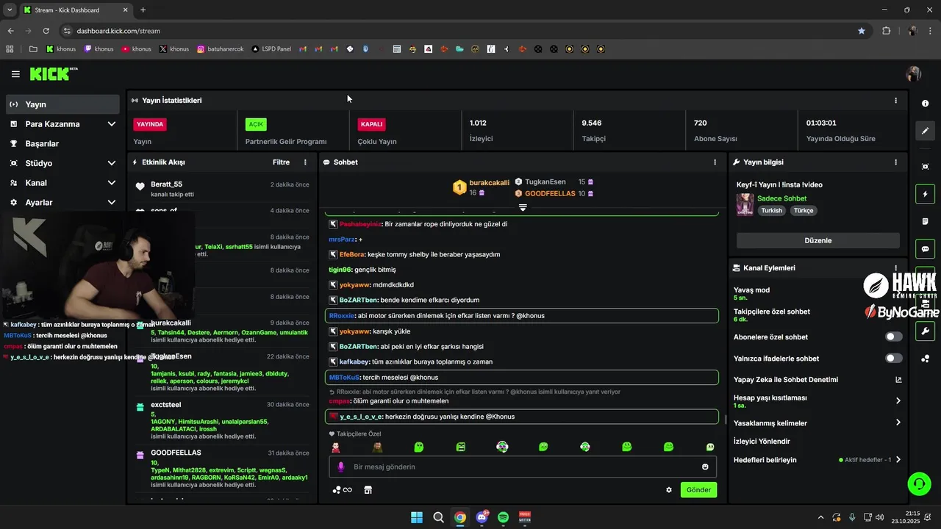Open three-dot menu of Sohbet panel
941x529 pixels.
click(x=715, y=162)
